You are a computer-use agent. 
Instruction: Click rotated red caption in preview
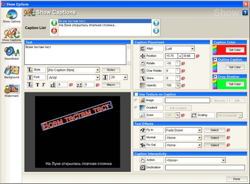(77, 116)
